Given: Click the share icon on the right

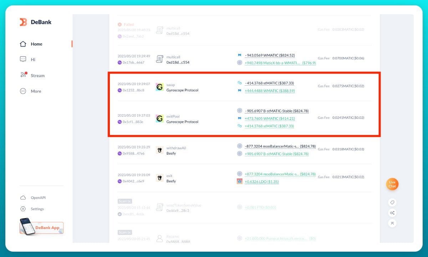Looking at the screenshot, I should [392, 213].
